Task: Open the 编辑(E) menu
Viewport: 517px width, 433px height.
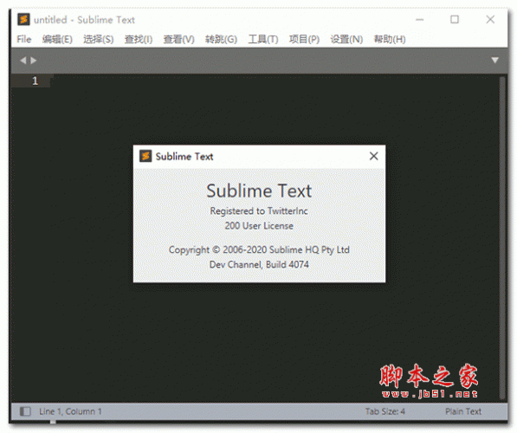Action: 57,39
